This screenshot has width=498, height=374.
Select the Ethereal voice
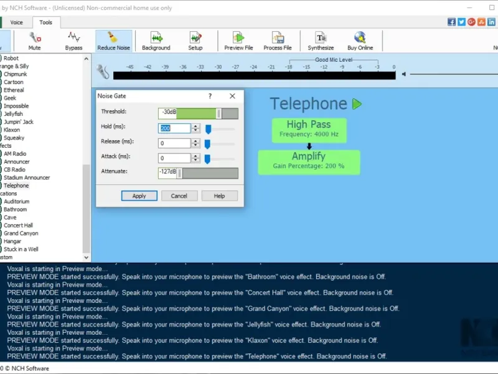click(14, 90)
